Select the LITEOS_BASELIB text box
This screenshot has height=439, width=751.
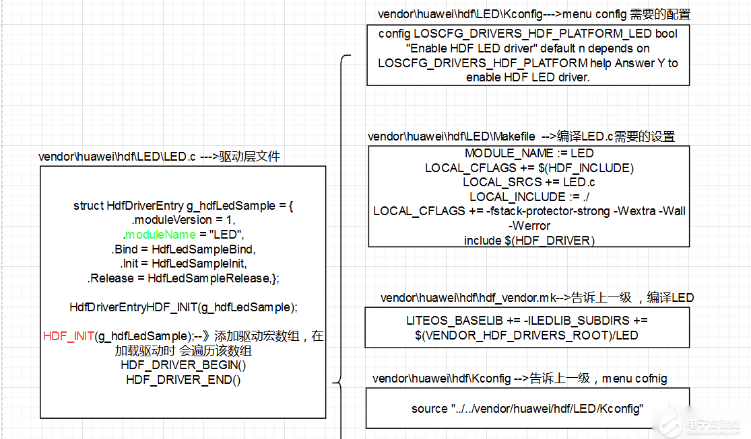(527, 327)
